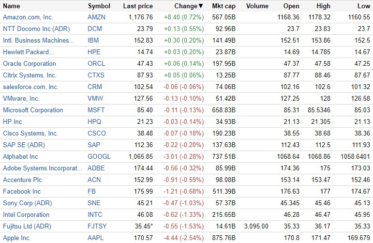Image resolution: width=373 pixels, height=243 pixels.
Task: Open Hewlett Packard company link
Action: pos(28,52)
